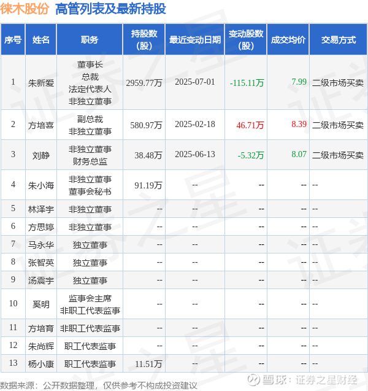This screenshot has height=391, width=368.
Task: Click the date 2025-02-18
Action: [195, 125]
